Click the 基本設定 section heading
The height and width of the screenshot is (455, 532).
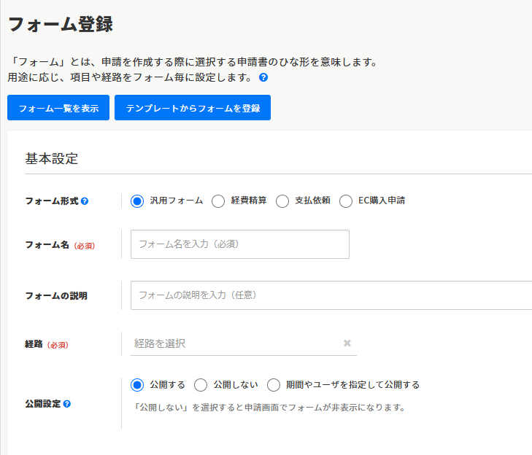(x=52, y=159)
